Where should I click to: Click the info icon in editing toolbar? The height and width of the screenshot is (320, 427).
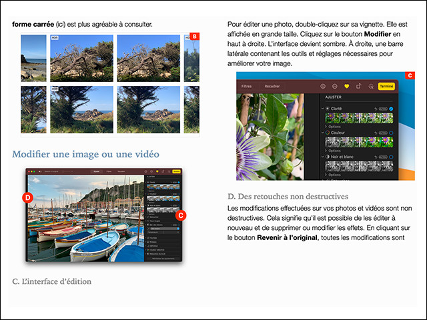point(323,86)
